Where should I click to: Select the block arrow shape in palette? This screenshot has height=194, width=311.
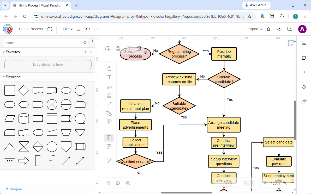tap(23, 161)
